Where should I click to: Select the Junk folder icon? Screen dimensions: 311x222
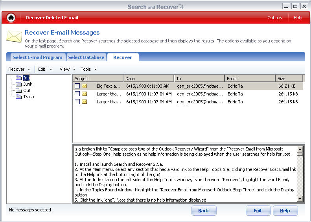18,84
